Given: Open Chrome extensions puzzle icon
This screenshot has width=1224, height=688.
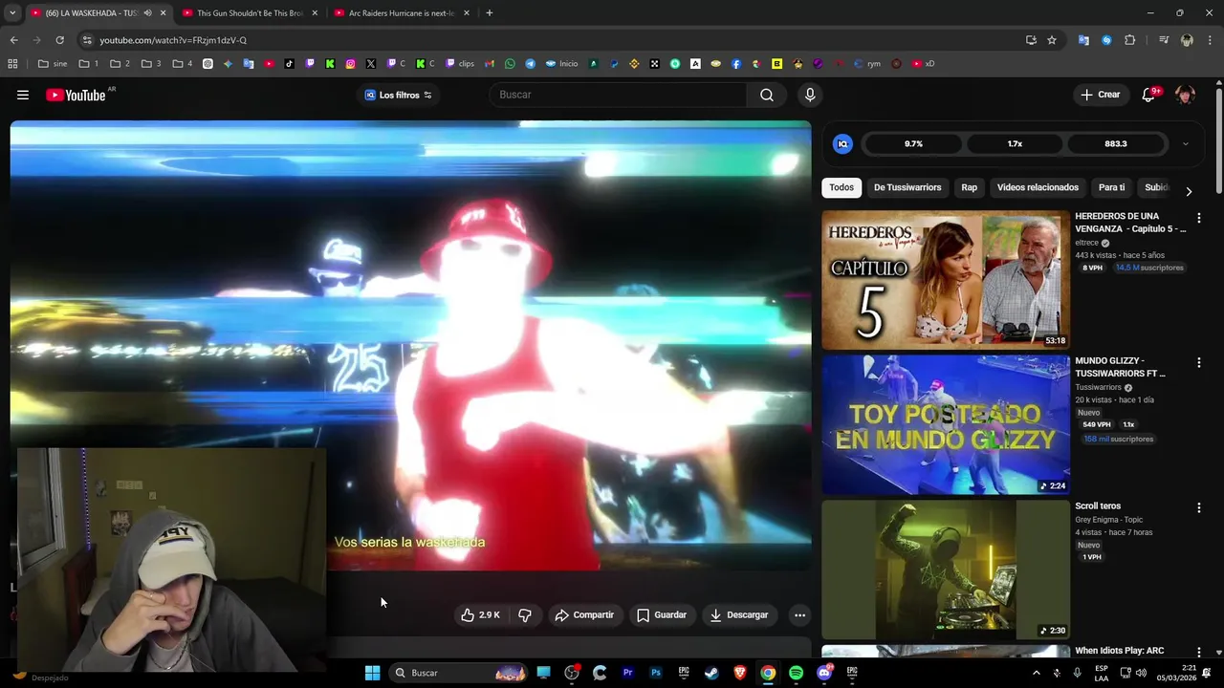Looking at the screenshot, I should (x=1129, y=40).
